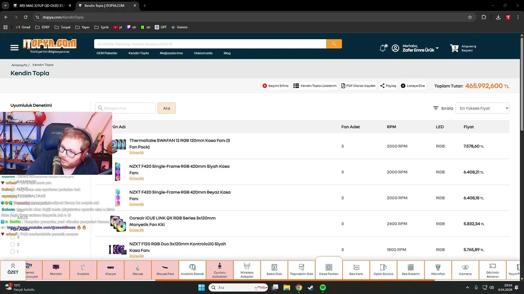Open the Sırala En Yüksek Fiyat dropdown
Viewport: 524px width, 294px height.
coord(482,108)
